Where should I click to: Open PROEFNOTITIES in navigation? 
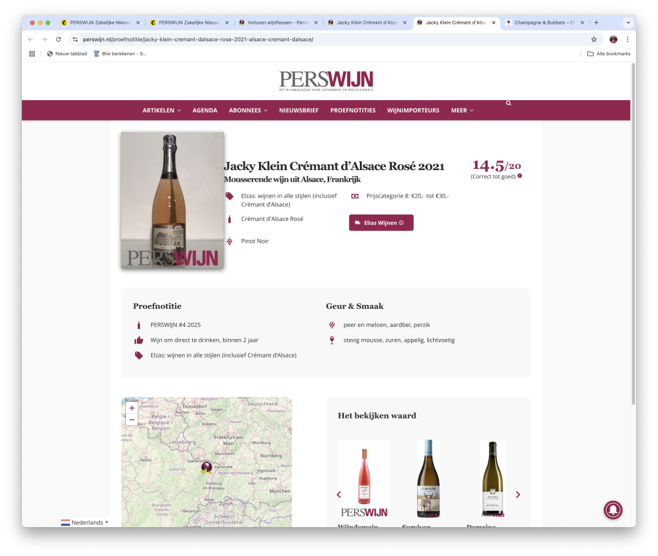[x=353, y=110]
